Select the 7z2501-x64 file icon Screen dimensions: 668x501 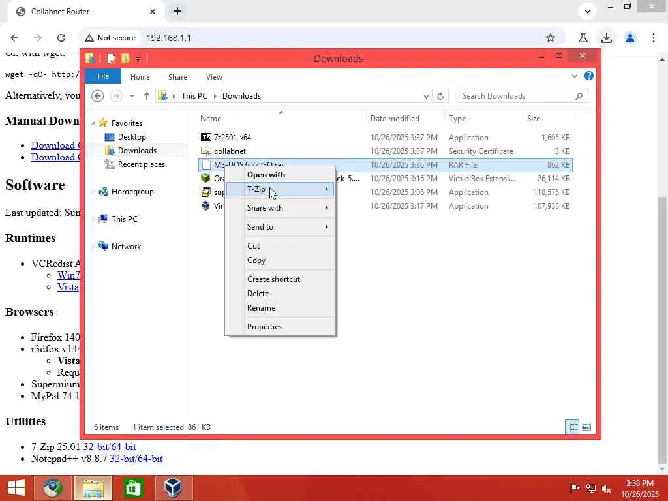(x=205, y=137)
